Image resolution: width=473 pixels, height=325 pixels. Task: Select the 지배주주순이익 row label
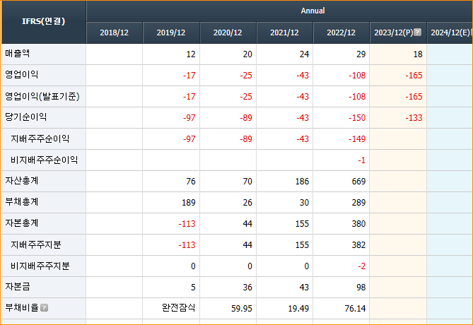(x=40, y=138)
